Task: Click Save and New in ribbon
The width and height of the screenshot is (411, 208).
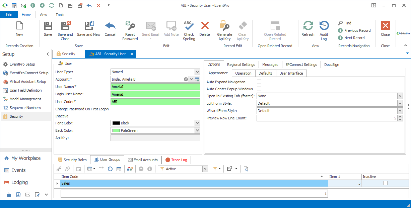Action: (89, 29)
